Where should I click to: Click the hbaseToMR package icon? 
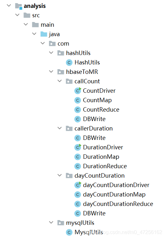point(61,72)
